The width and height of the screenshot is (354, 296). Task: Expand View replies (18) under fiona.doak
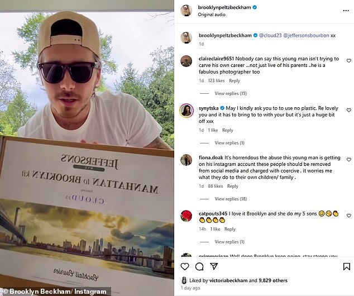[231, 199]
